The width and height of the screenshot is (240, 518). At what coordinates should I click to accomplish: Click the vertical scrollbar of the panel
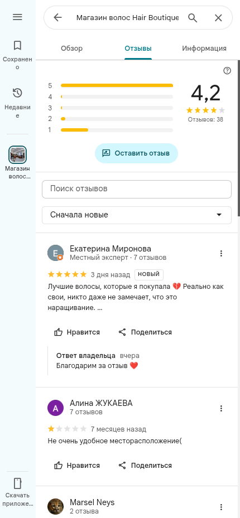point(239,139)
